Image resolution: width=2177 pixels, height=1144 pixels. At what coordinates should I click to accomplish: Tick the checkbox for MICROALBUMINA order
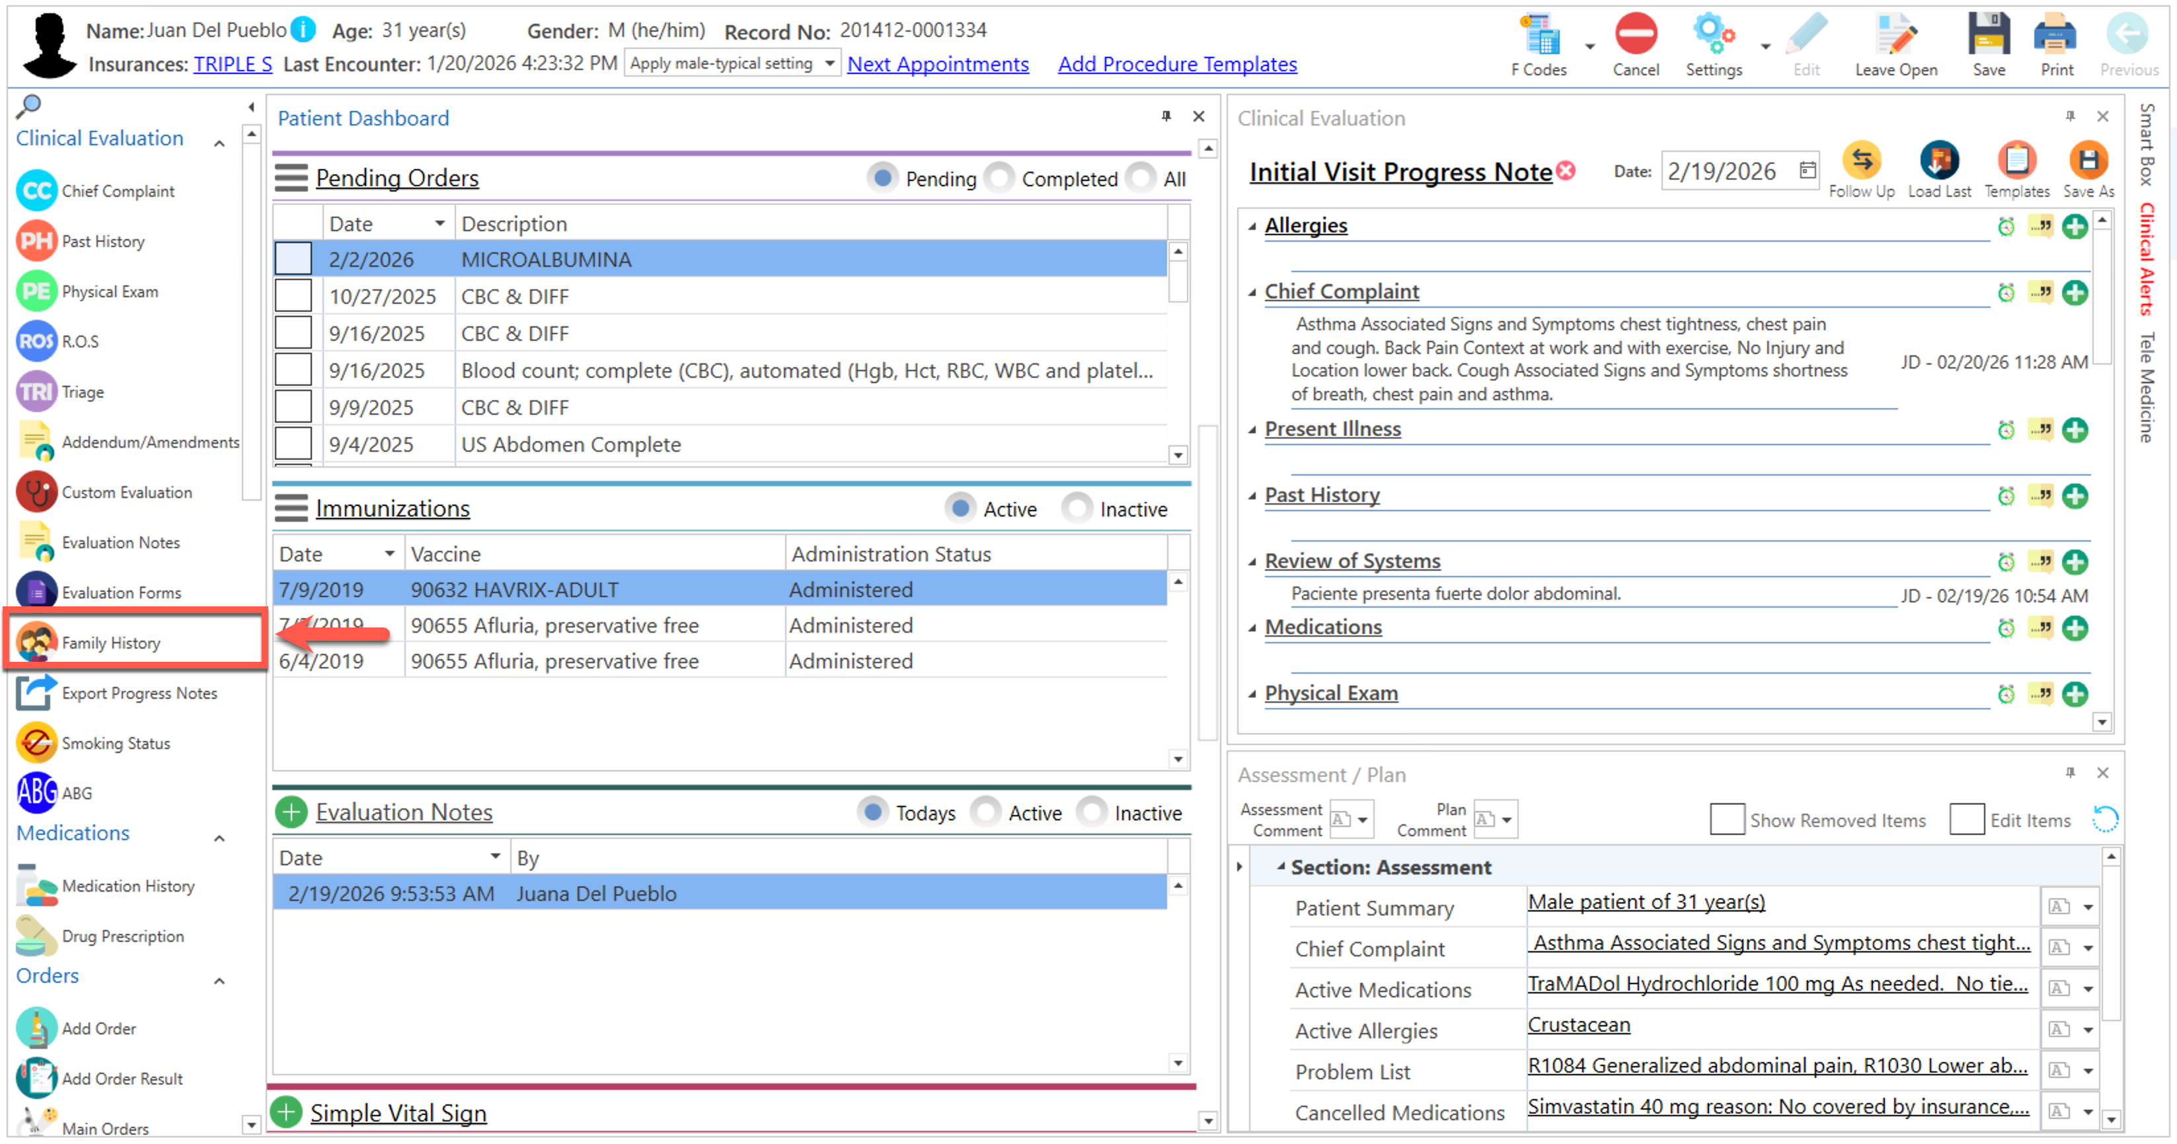point(293,260)
